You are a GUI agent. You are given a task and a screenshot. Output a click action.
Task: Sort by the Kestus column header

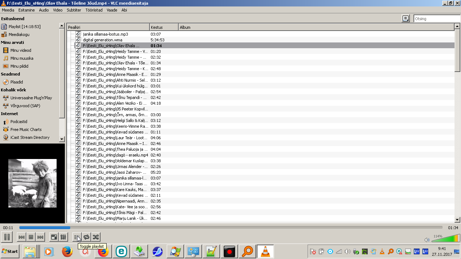pyautogui.click(x=164, y=27)
